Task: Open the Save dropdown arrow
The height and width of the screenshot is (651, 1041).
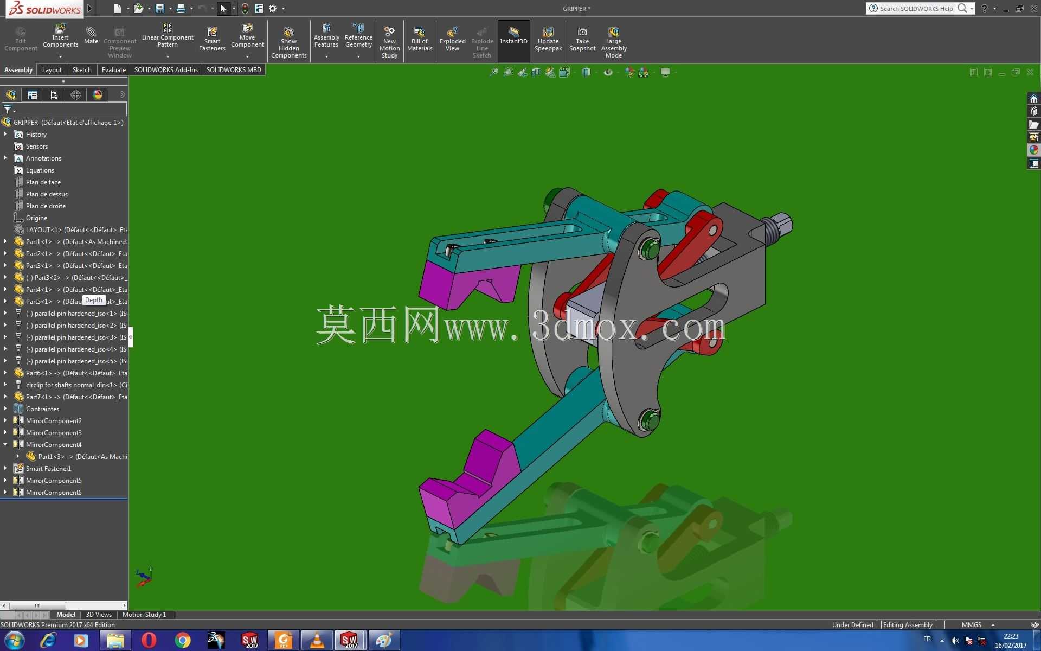Action: click(x=170, y=8)
